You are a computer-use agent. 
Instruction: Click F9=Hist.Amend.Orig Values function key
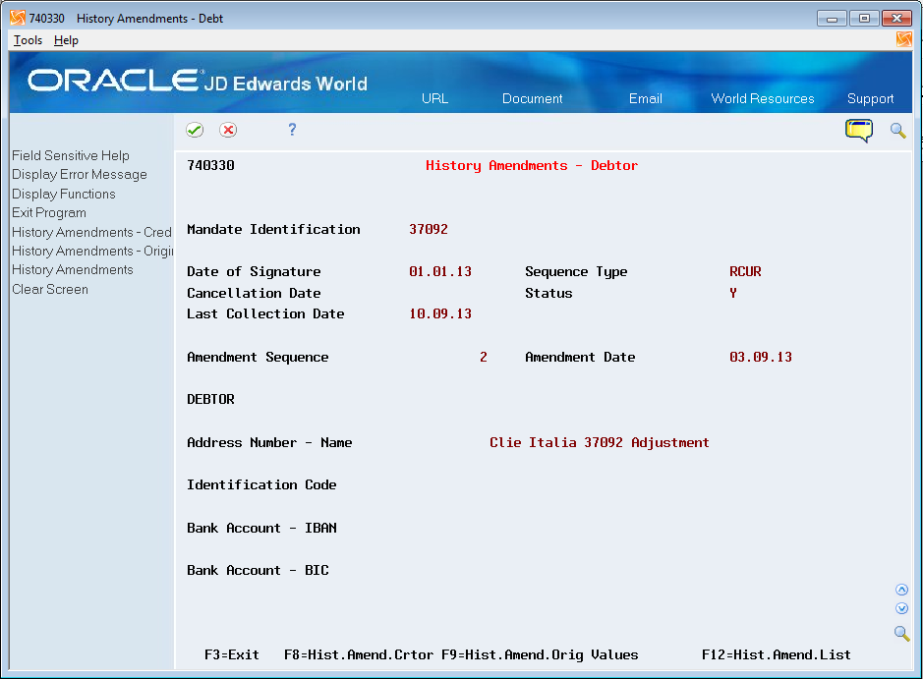540,654
